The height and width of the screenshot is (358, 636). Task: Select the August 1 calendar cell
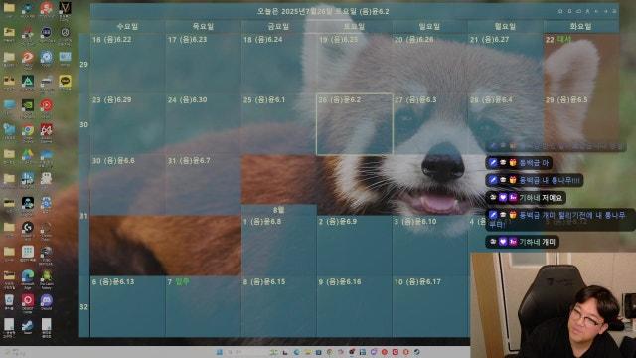[279, 246]
